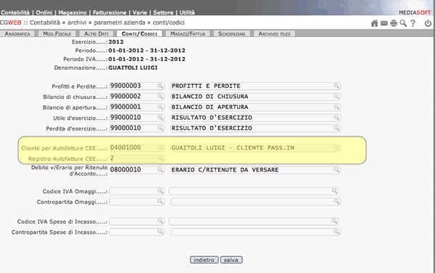Screen dimensions: 435x273
Task: Log out with the power icon
Action: click(x=428, y=23)
